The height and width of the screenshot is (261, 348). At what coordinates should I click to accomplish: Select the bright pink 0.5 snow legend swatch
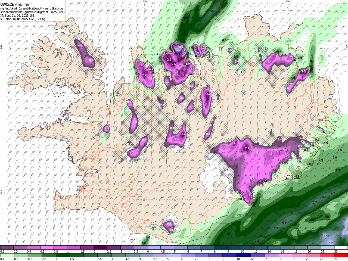pos(47,248)
